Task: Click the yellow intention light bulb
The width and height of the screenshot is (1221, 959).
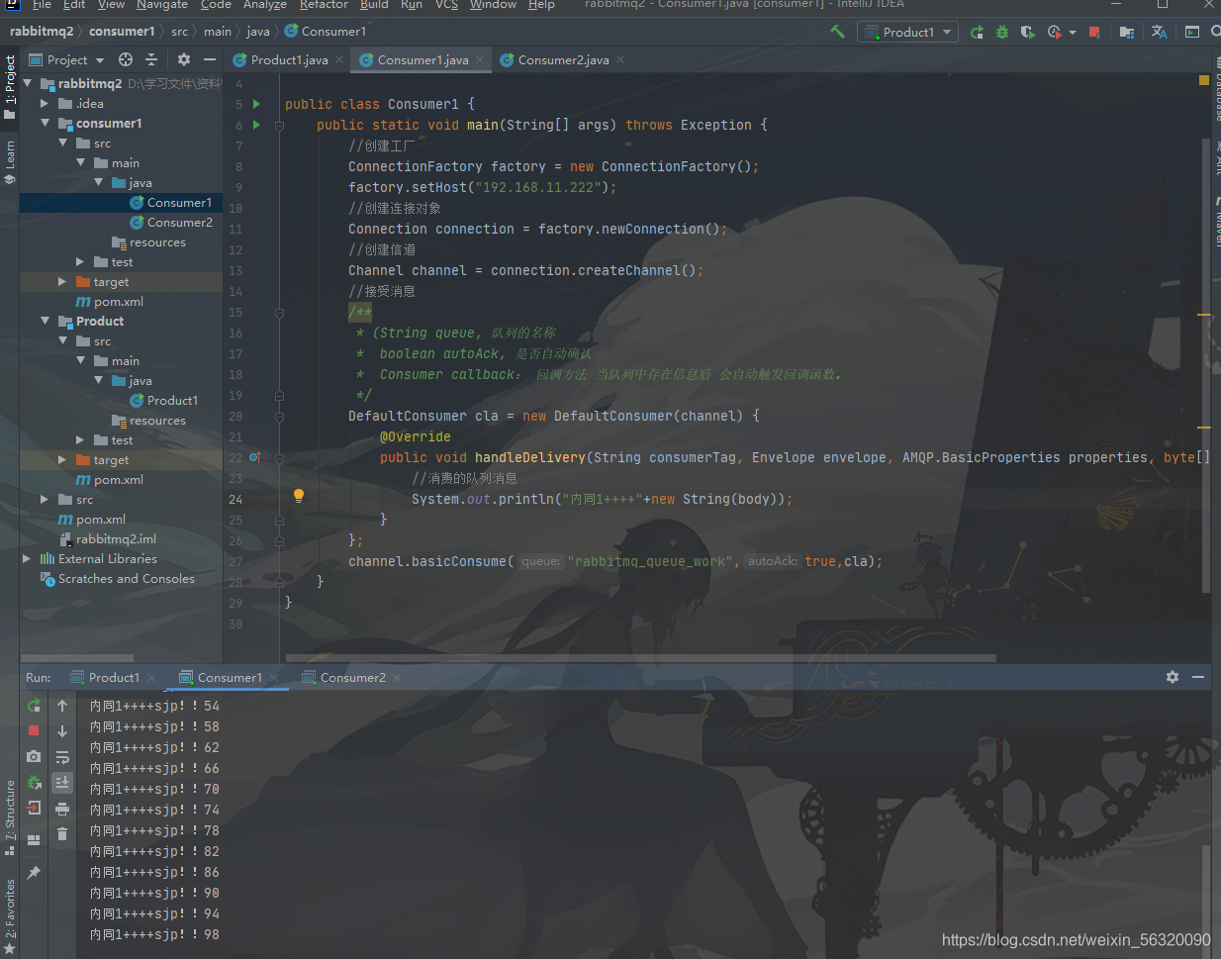Action: (299, 496)
